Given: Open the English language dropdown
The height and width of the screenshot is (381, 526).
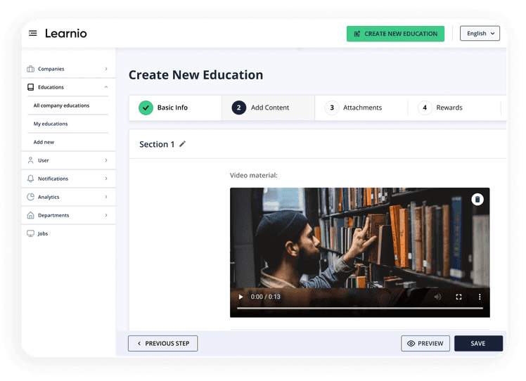Looking at the screenshot, I should [x=480, y=33].
